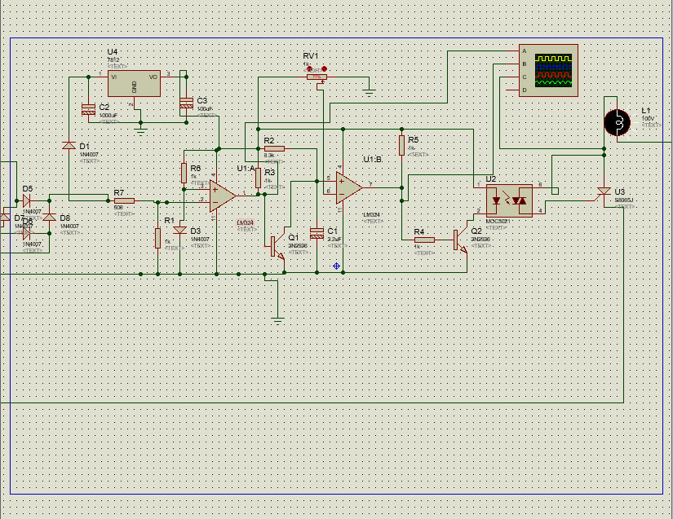This screenshot has width=673, height=519.
Task: Select the R7 resistor symbol
Action: [124, 200]
